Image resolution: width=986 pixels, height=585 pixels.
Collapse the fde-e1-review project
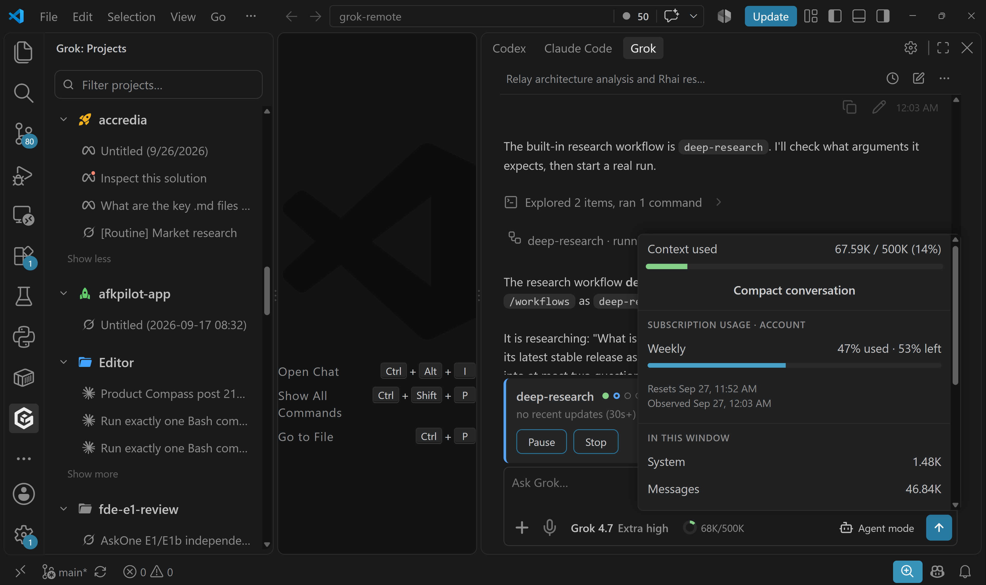tap(63, 509)
